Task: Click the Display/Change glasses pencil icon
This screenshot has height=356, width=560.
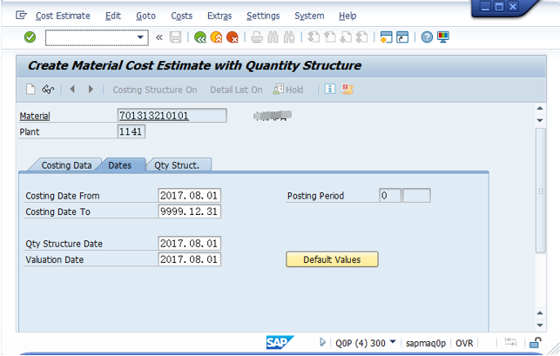Action: [x=48, y=90]
